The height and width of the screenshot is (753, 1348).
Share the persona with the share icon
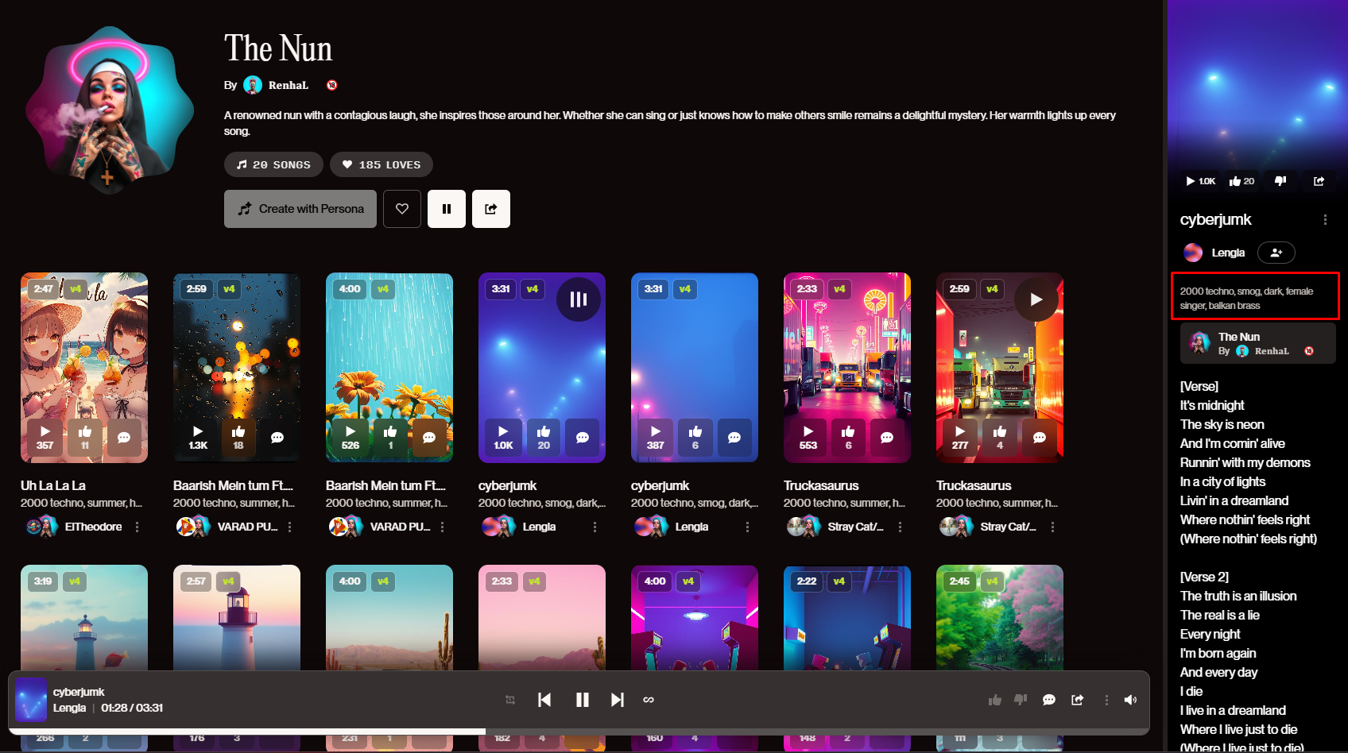pos(490,209)
